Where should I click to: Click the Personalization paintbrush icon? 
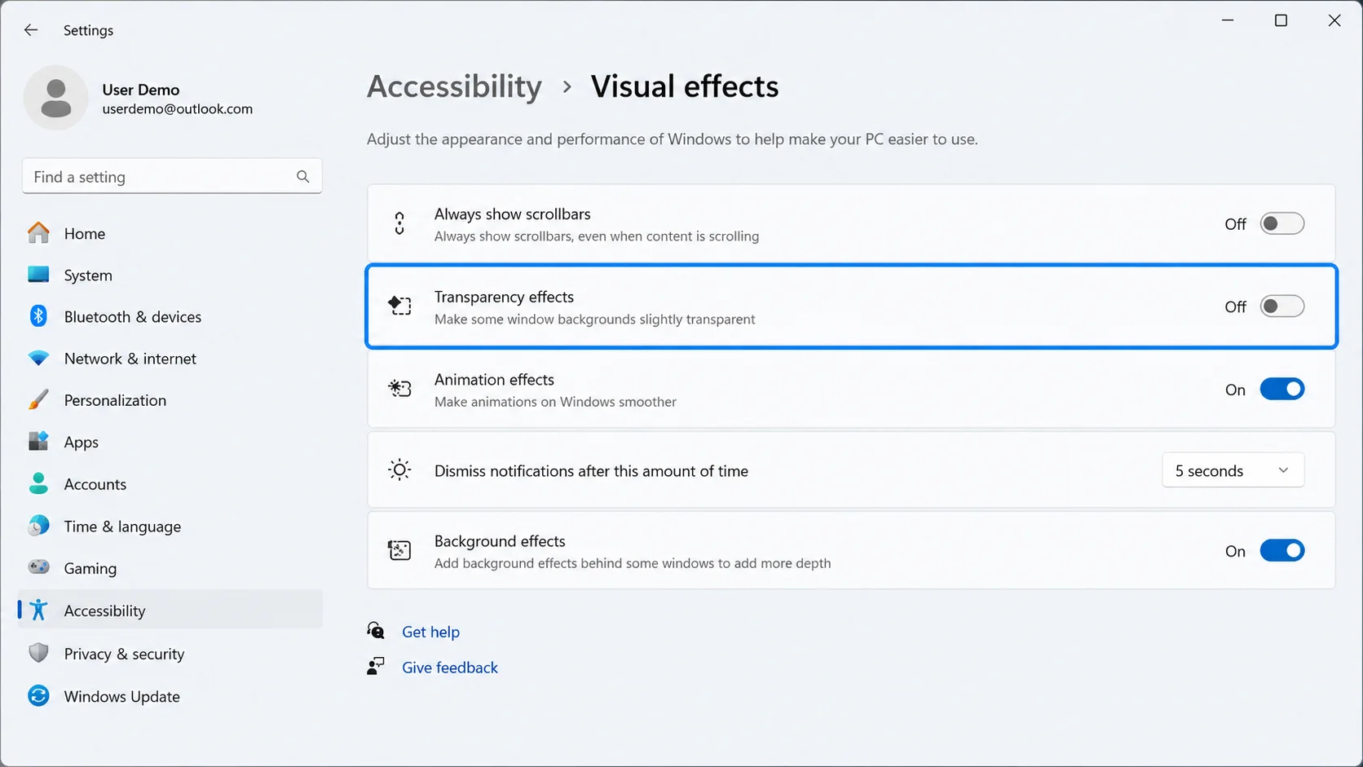(x=38, y=400)
